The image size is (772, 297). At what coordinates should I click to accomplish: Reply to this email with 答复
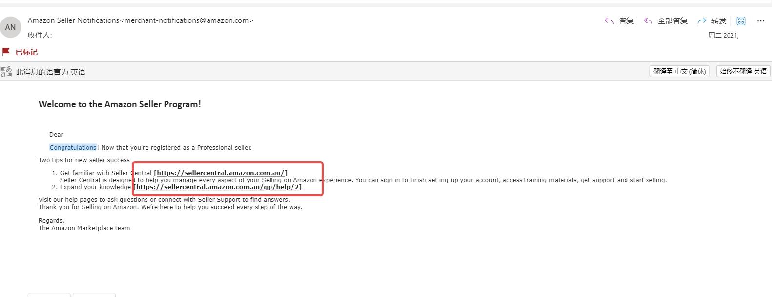coord(619,21)
